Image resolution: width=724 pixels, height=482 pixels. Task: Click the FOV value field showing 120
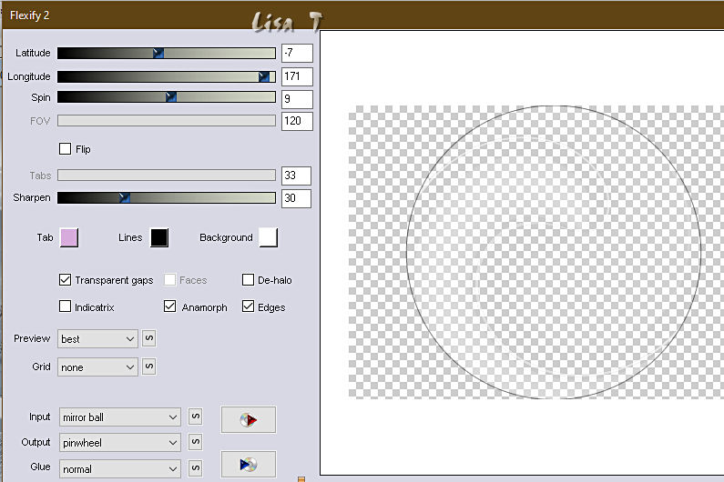[297, 121]
